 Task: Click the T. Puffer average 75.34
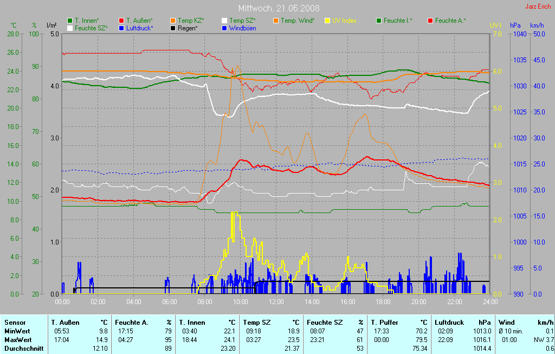(420, 349)
